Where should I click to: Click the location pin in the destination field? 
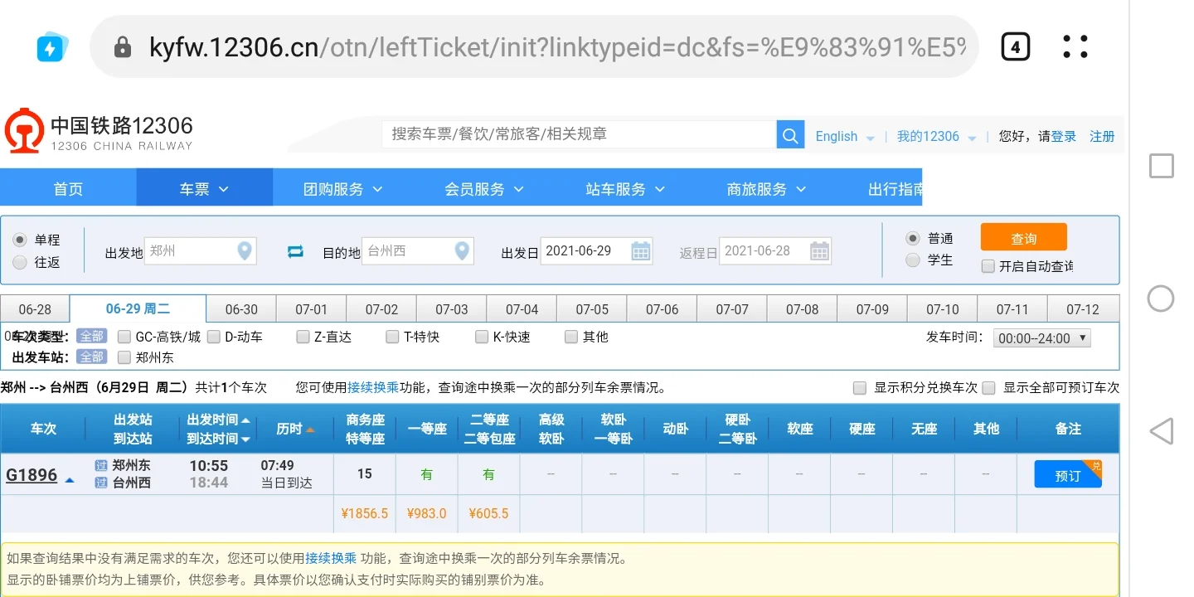pos(461,250)
